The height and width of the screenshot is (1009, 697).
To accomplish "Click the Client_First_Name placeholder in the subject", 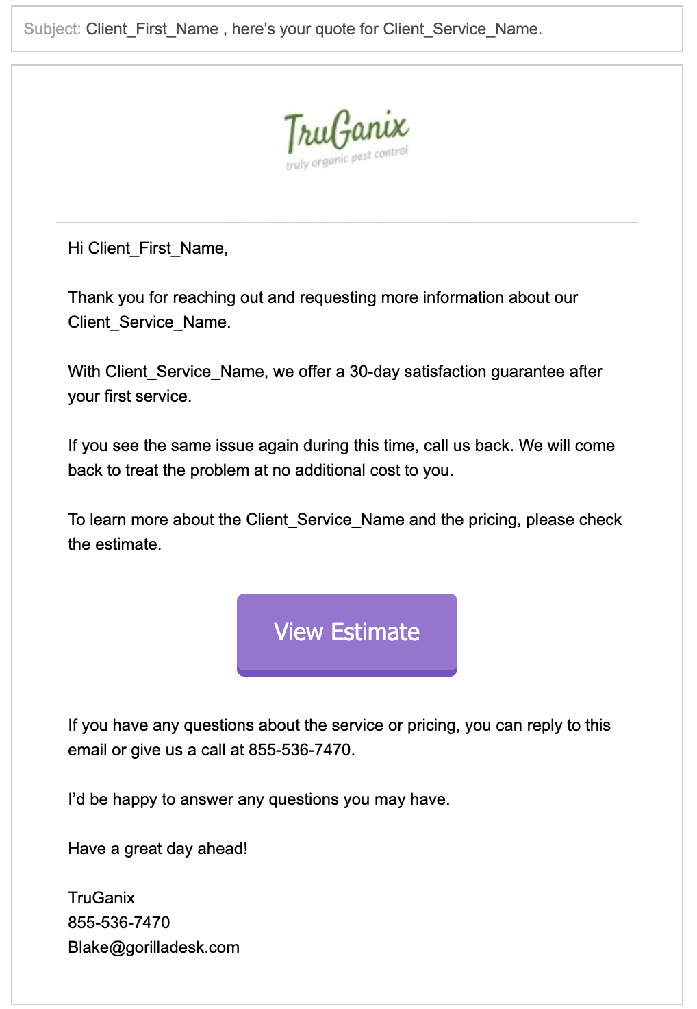I will click(152, 29).
